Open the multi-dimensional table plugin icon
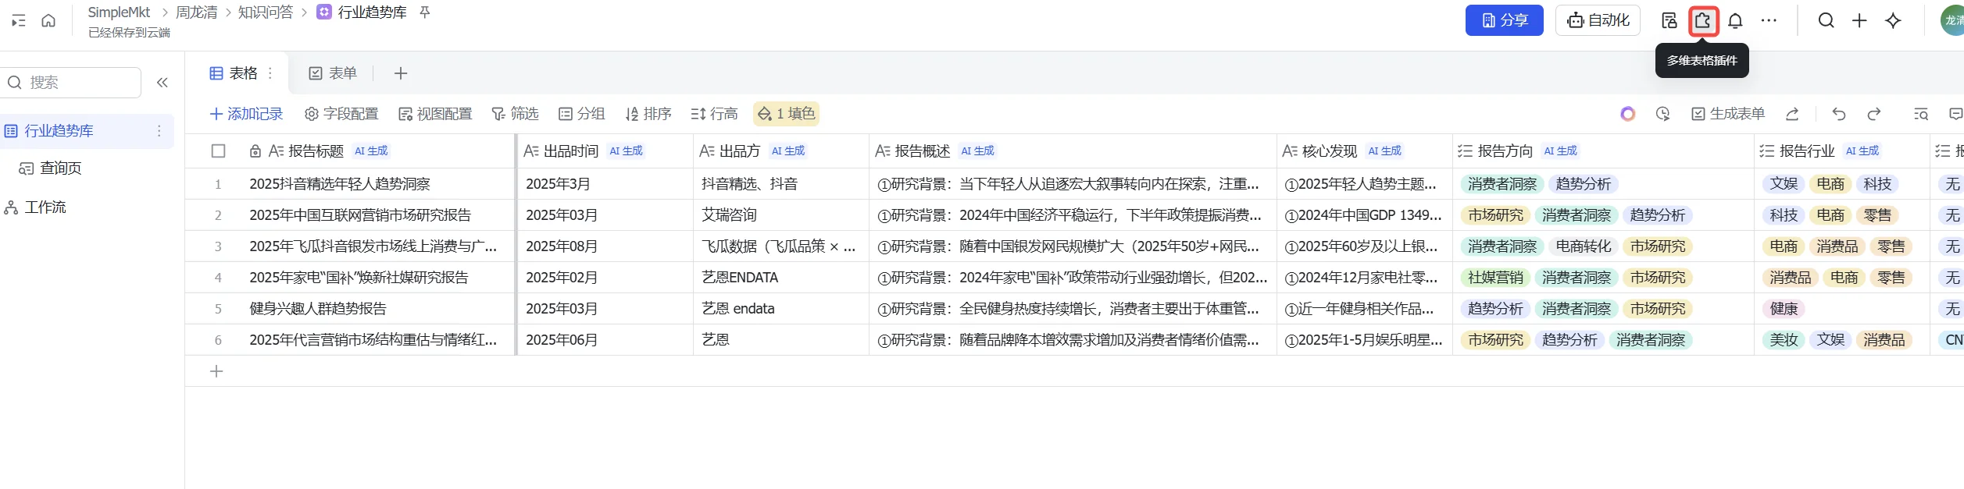 pos(1702,21)
